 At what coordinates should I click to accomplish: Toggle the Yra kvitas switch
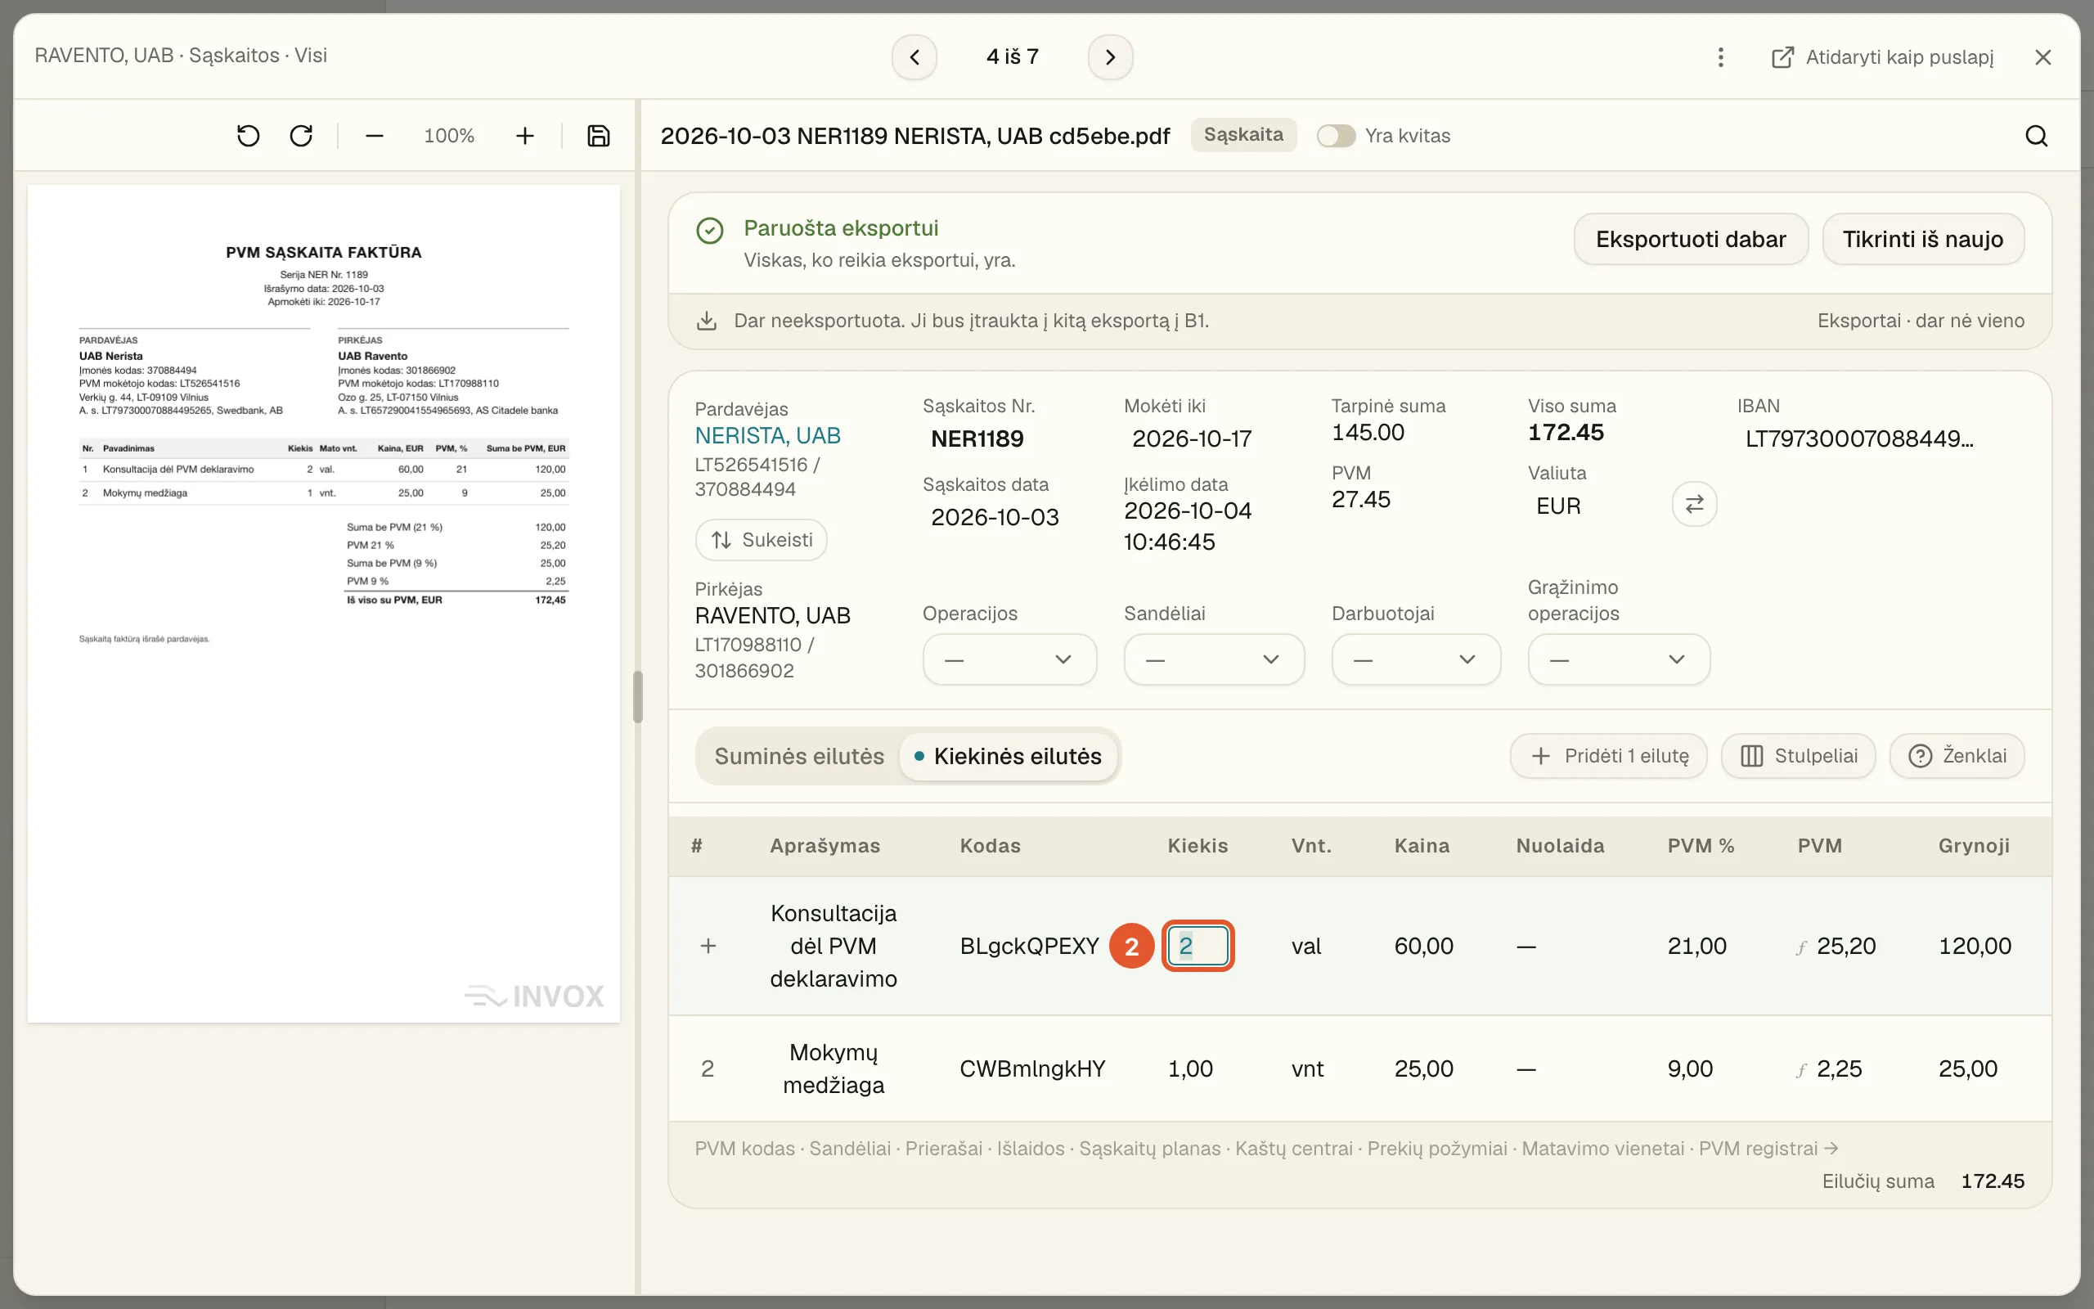coord(1336,136)
